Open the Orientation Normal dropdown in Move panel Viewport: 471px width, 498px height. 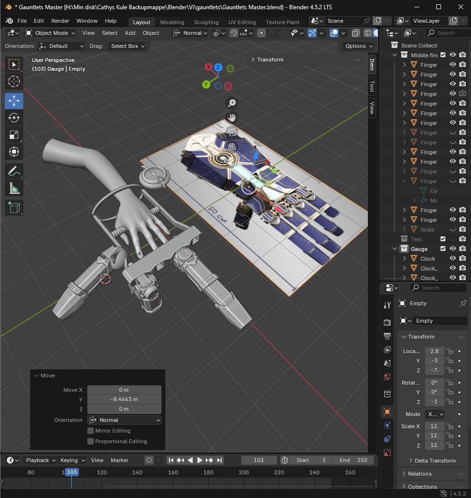point(124,420)
